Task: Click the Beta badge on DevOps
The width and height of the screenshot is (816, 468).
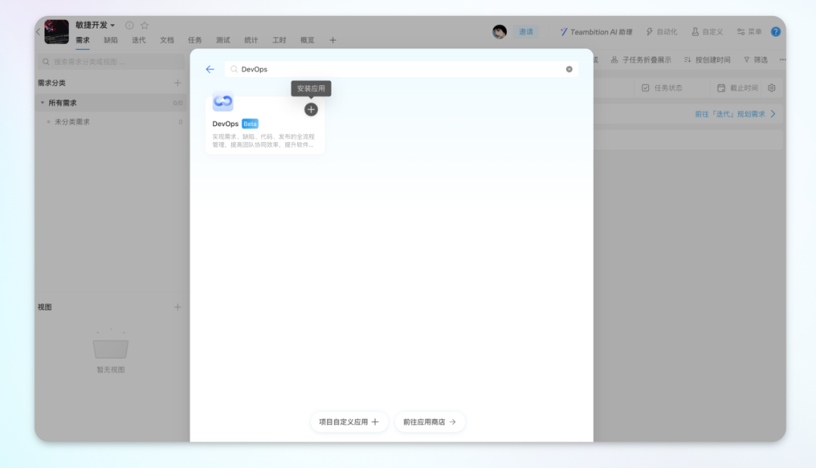Action: click(x=250, y=124)
